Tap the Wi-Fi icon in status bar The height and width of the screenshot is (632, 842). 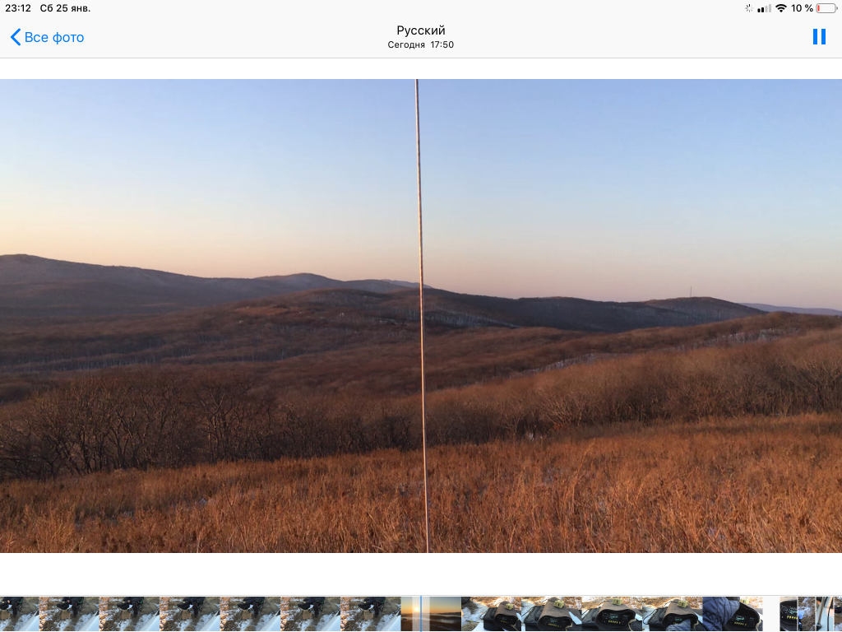(x=781, y=8)
